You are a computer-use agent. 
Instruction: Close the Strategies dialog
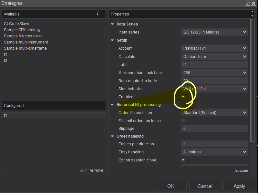pyautogui.click(x=253, y=3)
